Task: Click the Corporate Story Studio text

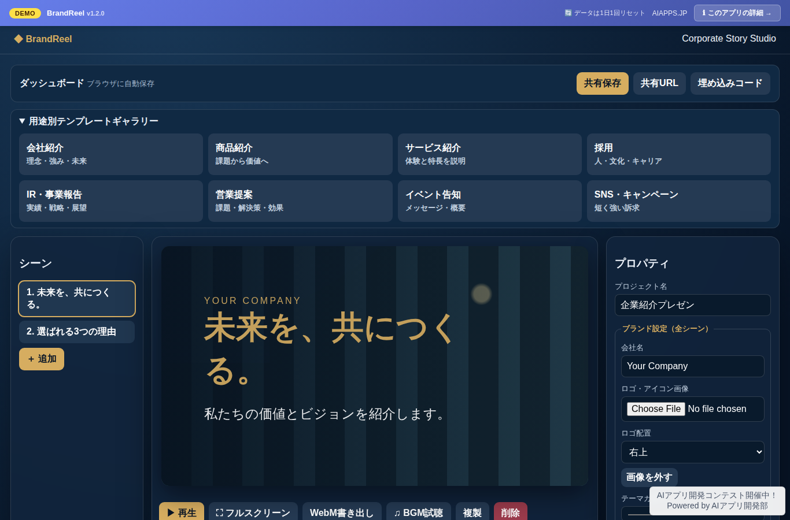Action: (729, 38)
